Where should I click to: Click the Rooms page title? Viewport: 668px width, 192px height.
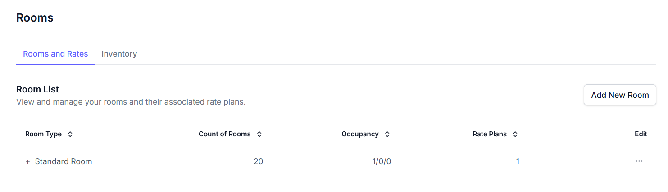[x=35, y=17]
